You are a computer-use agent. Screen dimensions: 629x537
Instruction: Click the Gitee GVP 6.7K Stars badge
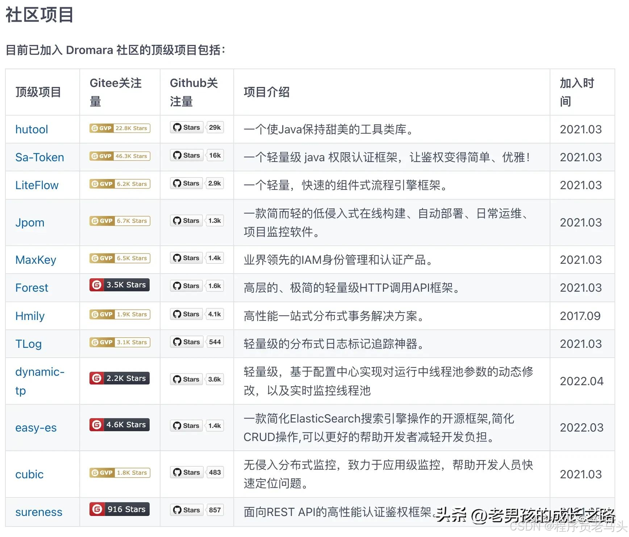click(x=120, y=221)
